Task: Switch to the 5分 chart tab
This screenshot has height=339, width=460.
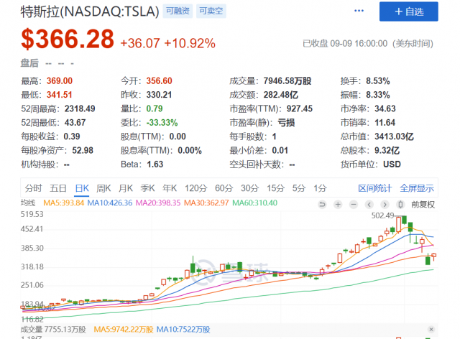Action: coord(299,188)
